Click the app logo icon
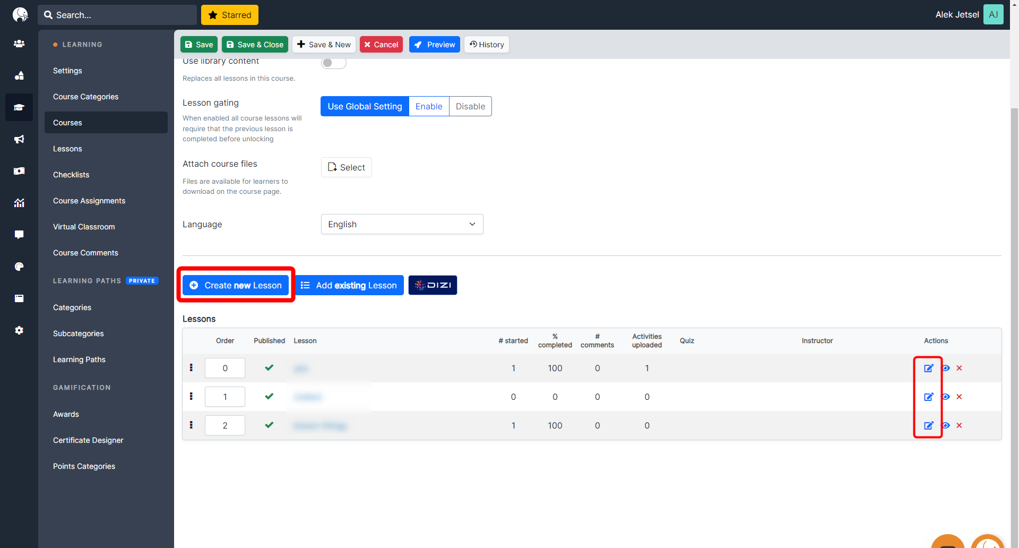 [20, 14]
